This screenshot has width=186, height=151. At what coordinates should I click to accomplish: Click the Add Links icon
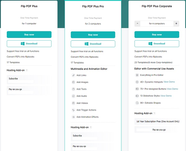[x=73, y=75]
